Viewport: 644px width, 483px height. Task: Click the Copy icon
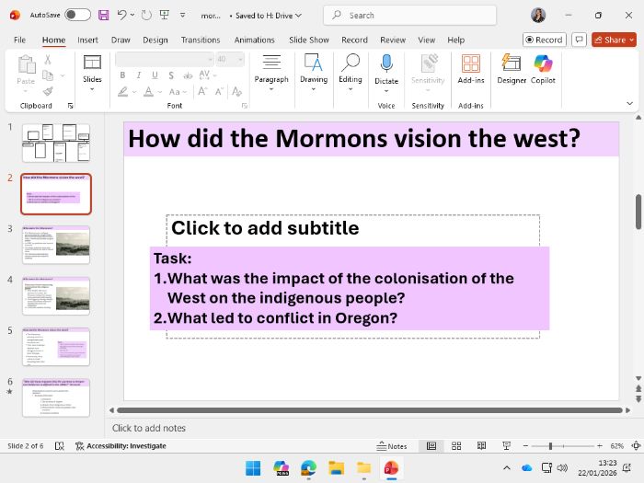click(x=48, y=75)
